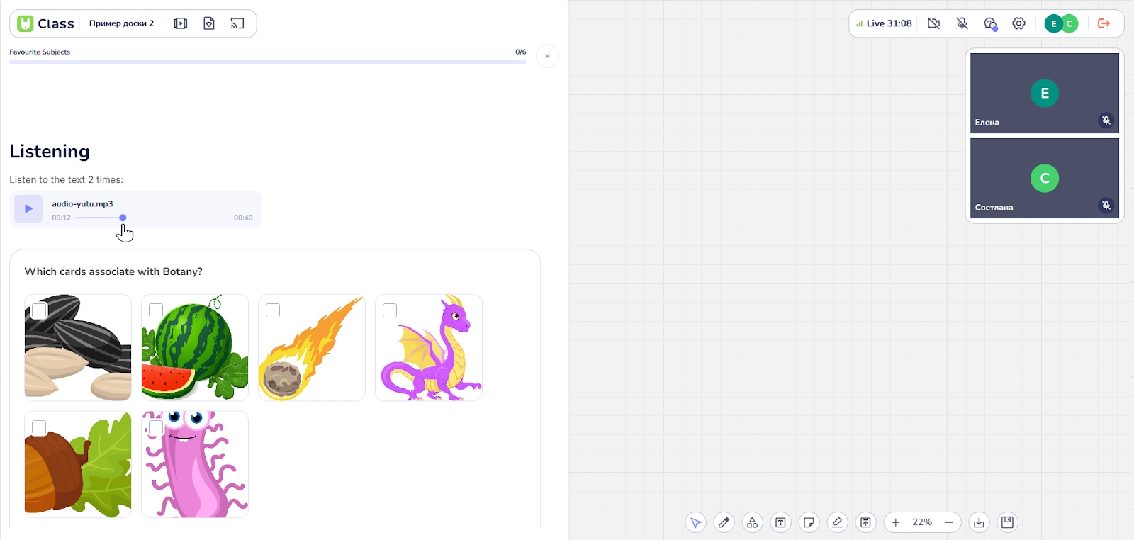The height and width of the screenshot is (540, 1134).
Task: Open the Пример доски 2 board title
Action: (x=121, y=23)
